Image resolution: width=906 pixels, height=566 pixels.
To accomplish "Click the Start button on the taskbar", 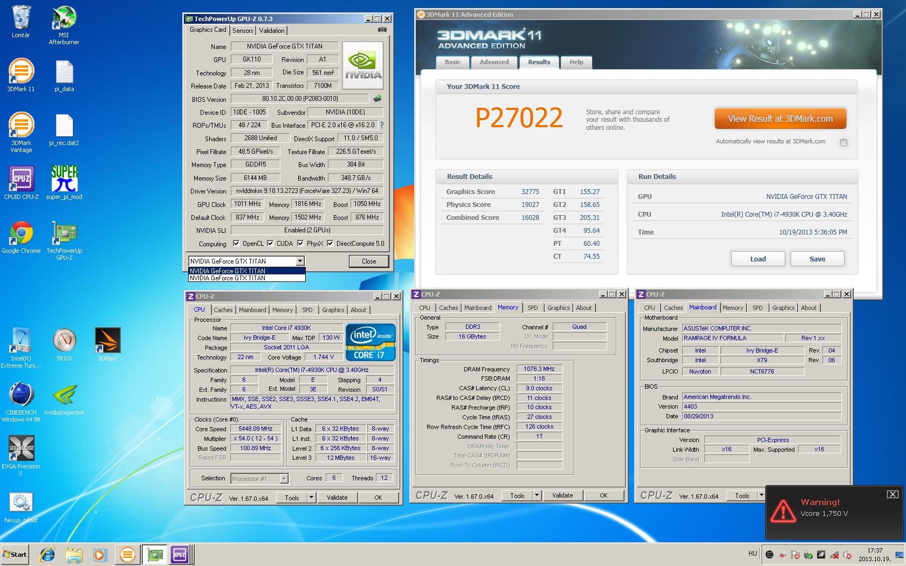I will pyautogui.click(x=15, y=554).
